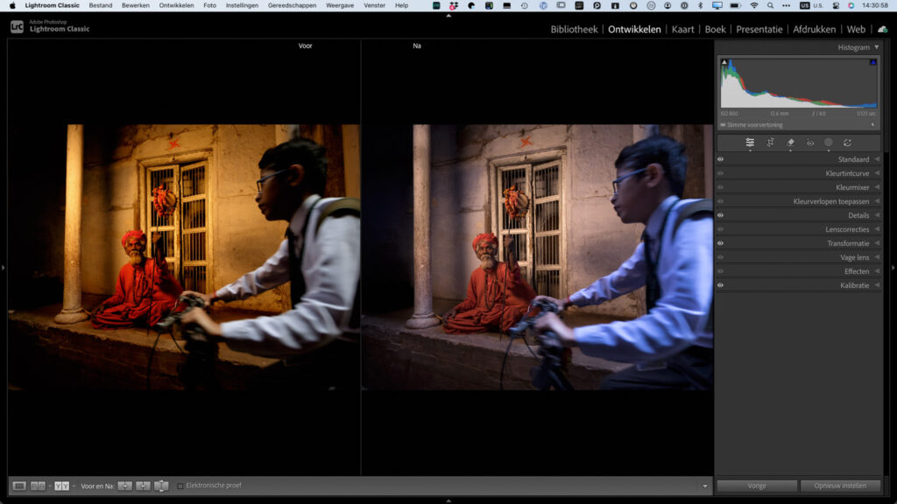Expand the Effecten panel

877,271
